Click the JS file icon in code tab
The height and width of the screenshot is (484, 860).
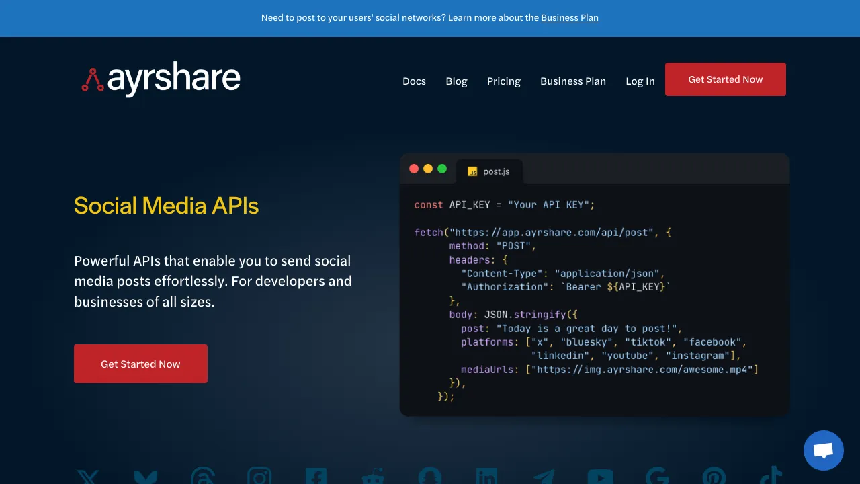click(472, 171)
